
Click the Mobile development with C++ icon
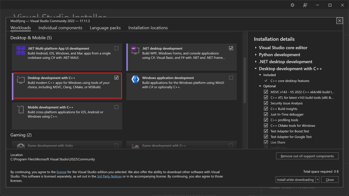coord(21,109)
